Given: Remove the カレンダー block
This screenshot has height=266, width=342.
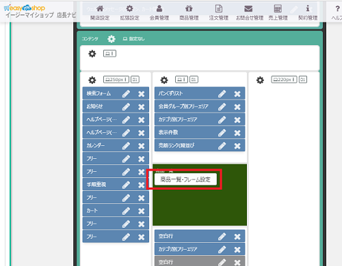Looking at the screenshot, I should tap(142, 146).
